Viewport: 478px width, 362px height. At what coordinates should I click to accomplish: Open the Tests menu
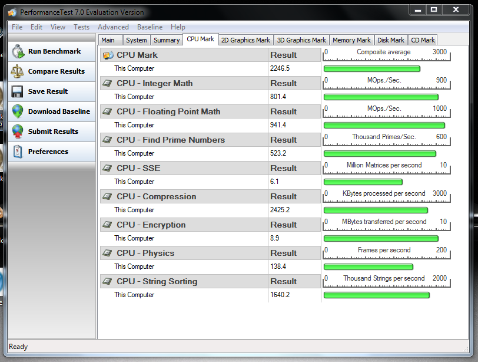[81, 27]
